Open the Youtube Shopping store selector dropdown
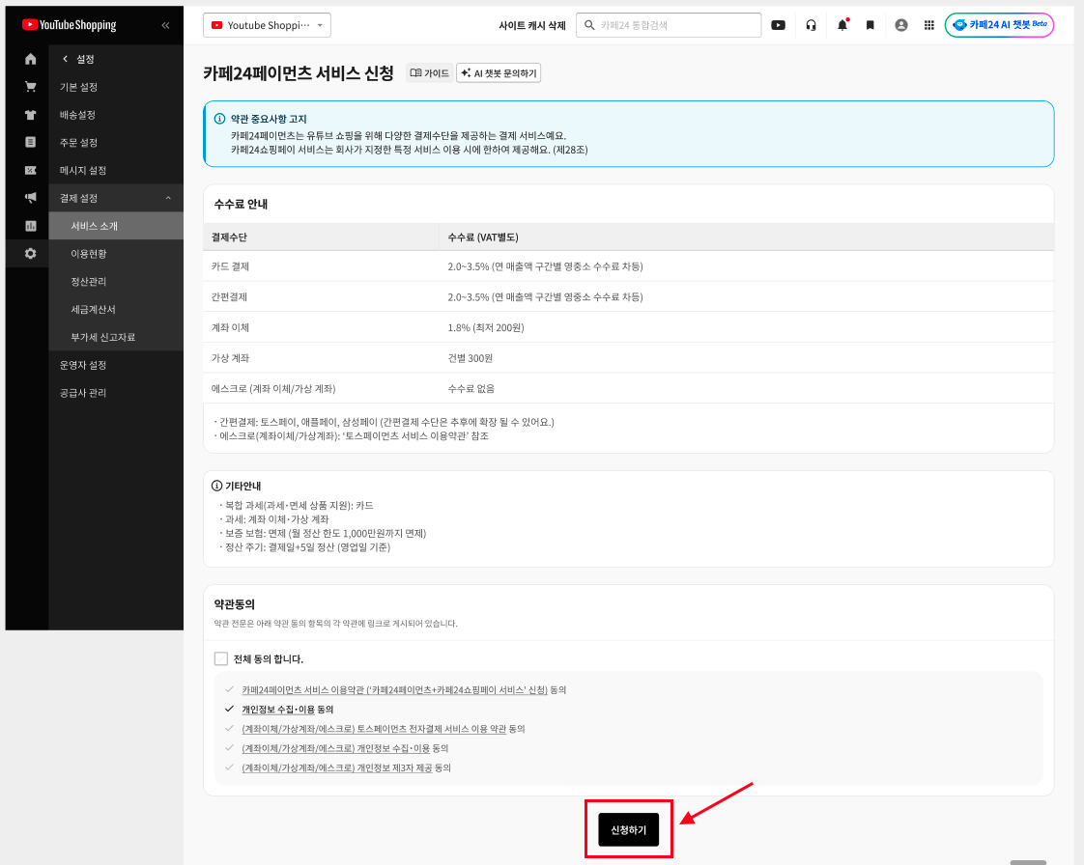The height and width of the screenshot is (865, 1084). coord(267,25)
